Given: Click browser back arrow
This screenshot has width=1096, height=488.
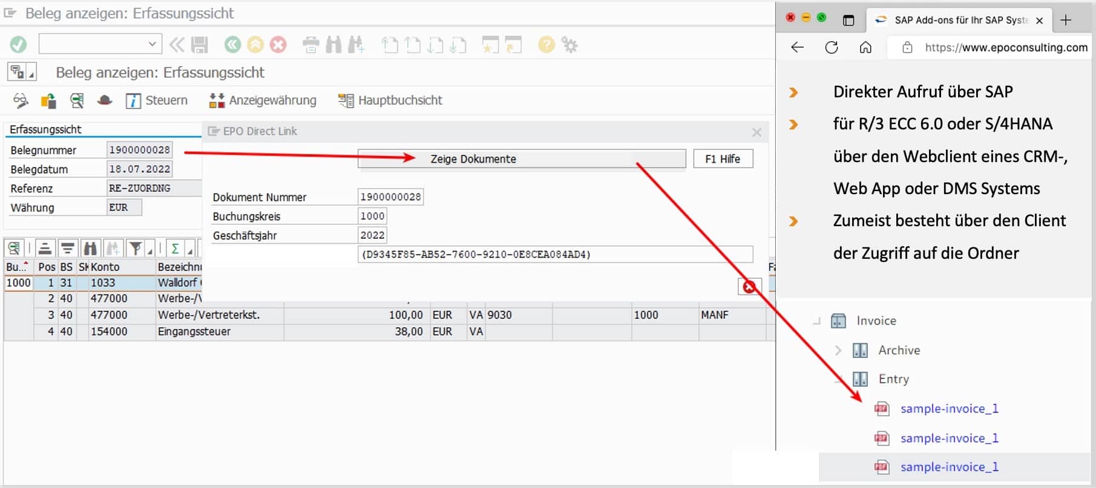Looking at the screenshot, I should tap(798, 47).
